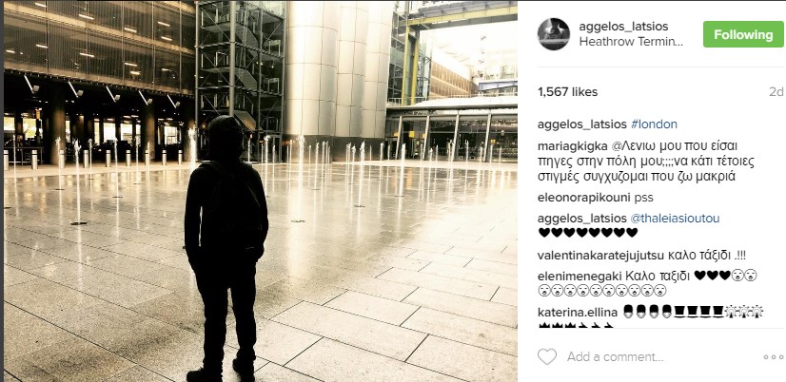Open aggelos_latsios username in post header
This screenshot has height=382, width=786.
tap(623, 27)
